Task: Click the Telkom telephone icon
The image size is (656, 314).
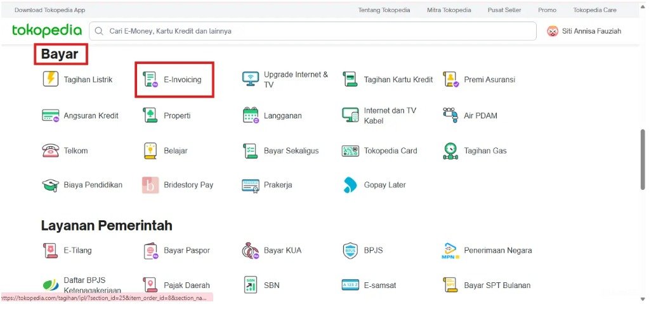Action: 51,151
